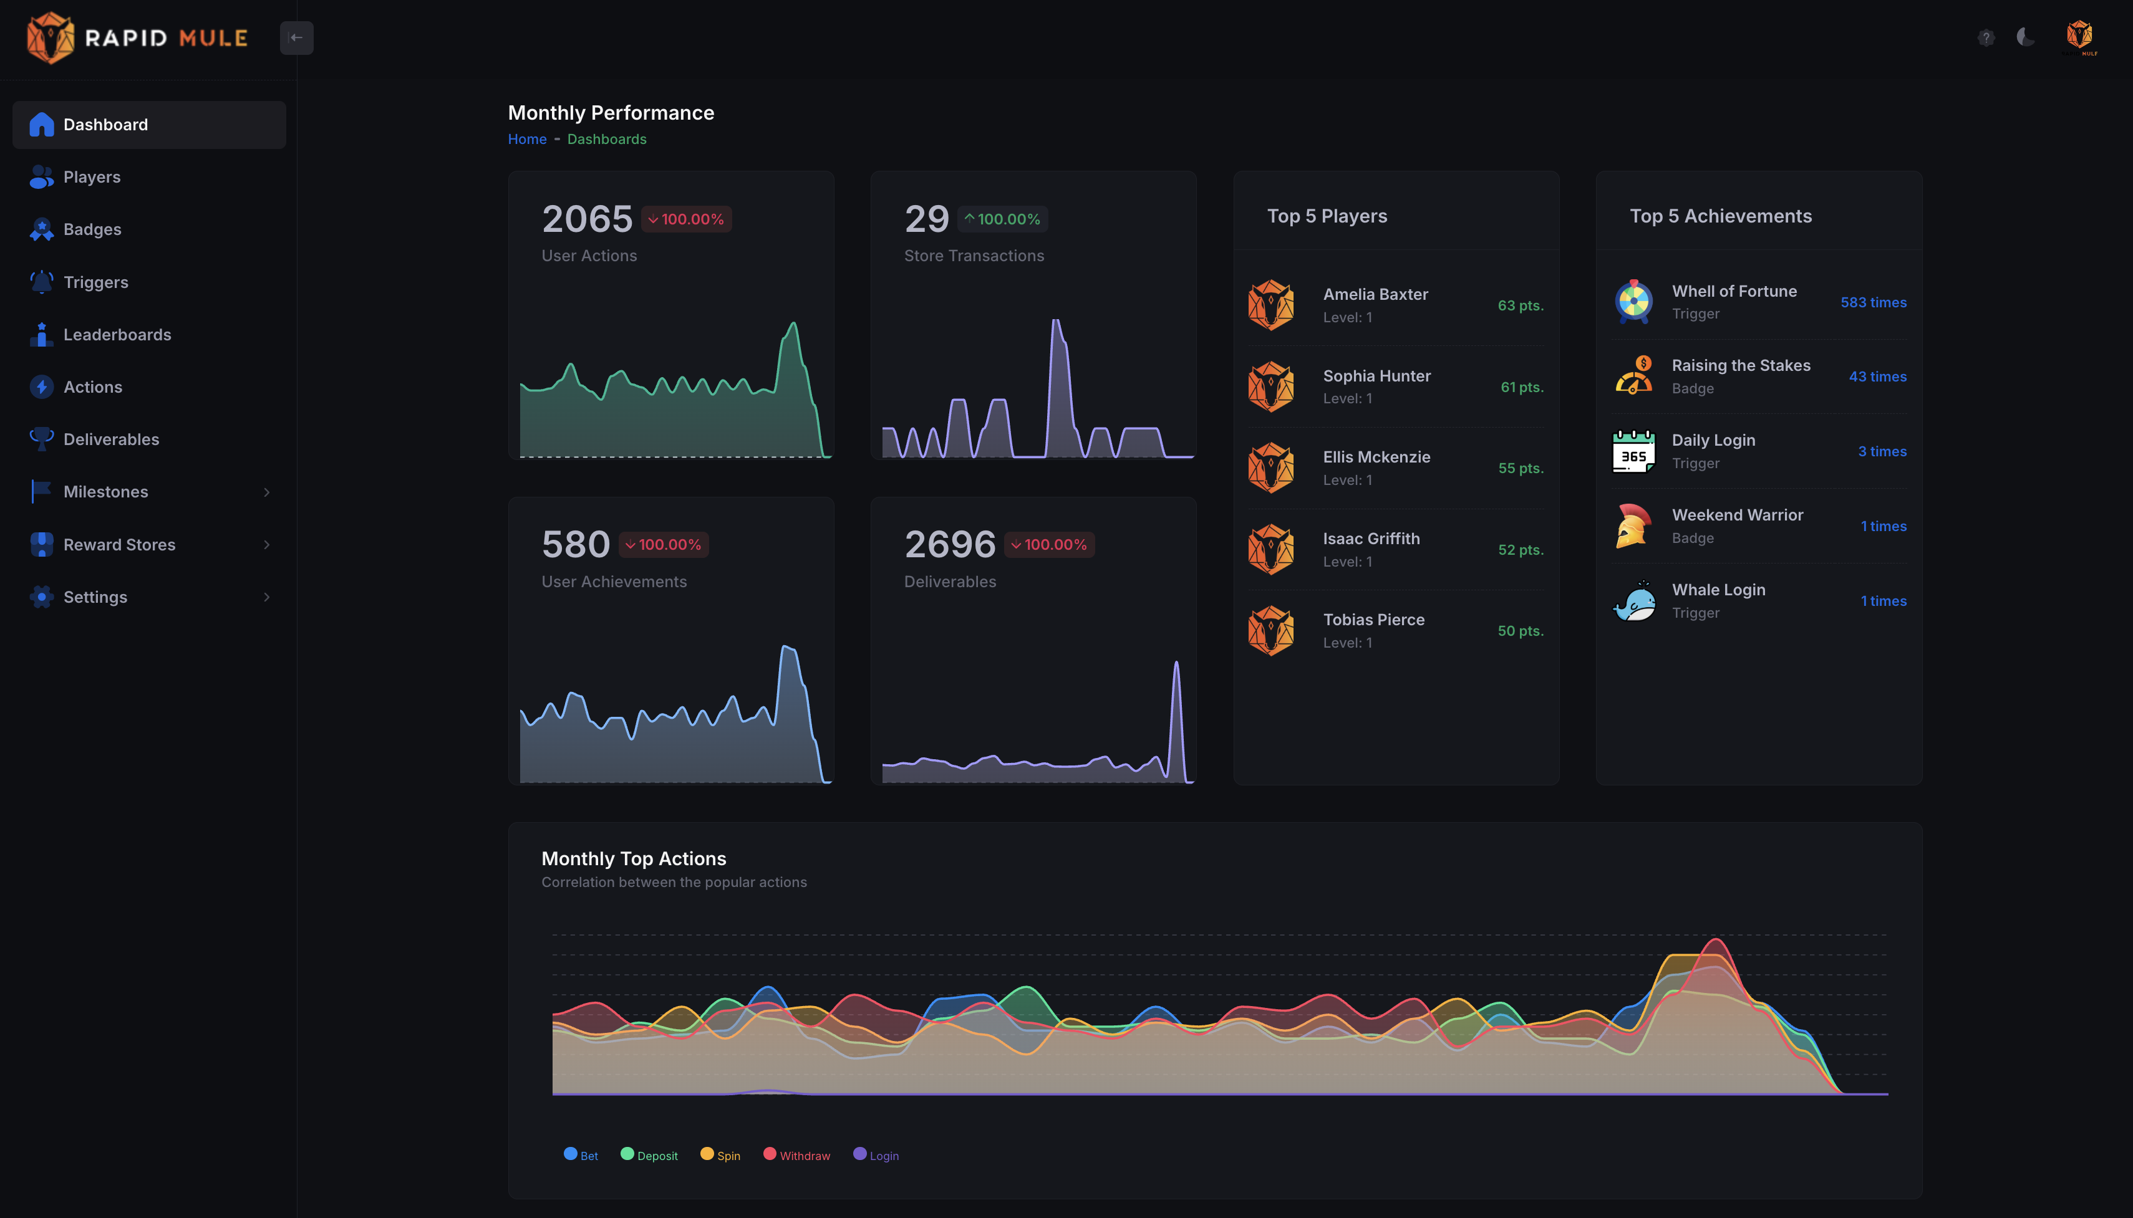The width and height of the screenshot is (2133, 1218).
Task: Open the Players sidebar item
Action: click(x=92, y=178)
